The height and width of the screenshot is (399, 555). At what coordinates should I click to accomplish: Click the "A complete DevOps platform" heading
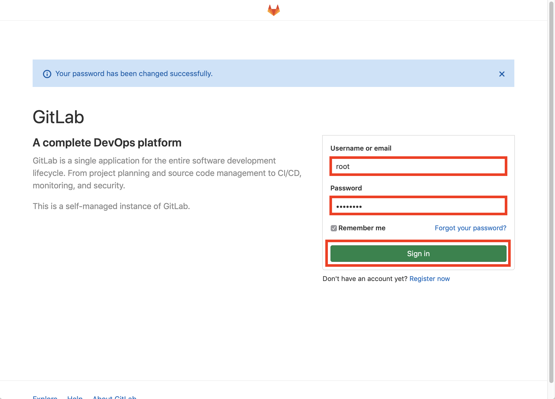(x=107, y=143)
